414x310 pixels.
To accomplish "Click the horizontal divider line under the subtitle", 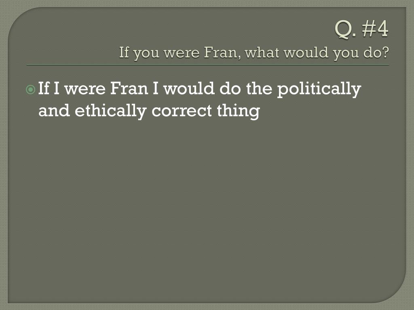I will click(207, 65).
